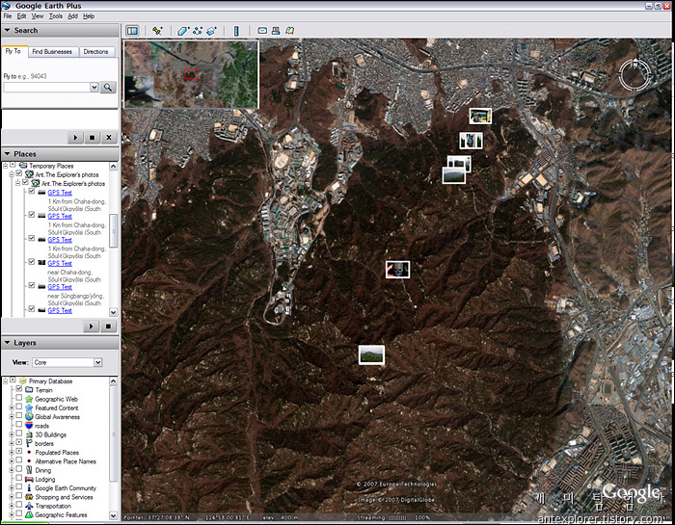
Task: Expand the Geographic Features layer node
Action: tap(12, 514)
